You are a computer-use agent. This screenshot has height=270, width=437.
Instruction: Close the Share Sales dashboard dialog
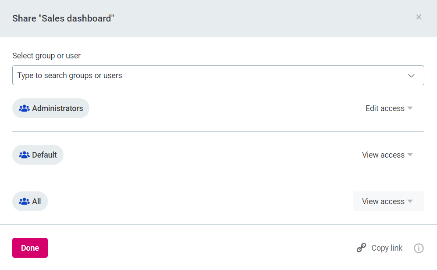(419, 17)
